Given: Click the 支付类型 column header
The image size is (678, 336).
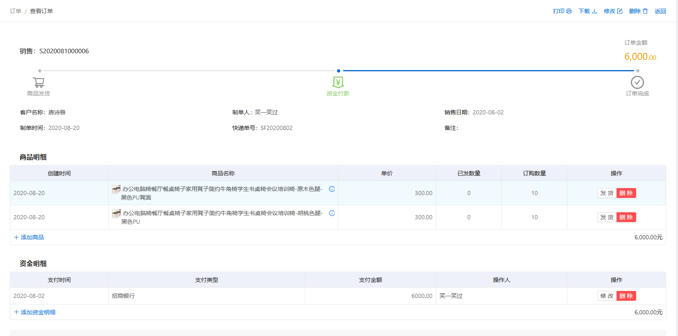Looking at the screenshot, I should tap(207, 280).
